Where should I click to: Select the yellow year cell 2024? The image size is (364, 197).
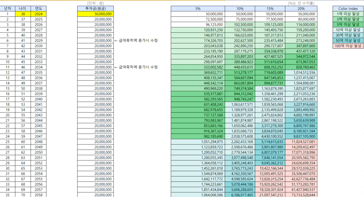[38, 14]
